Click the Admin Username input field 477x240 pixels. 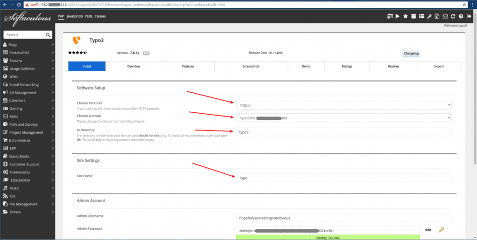(344, 218)
